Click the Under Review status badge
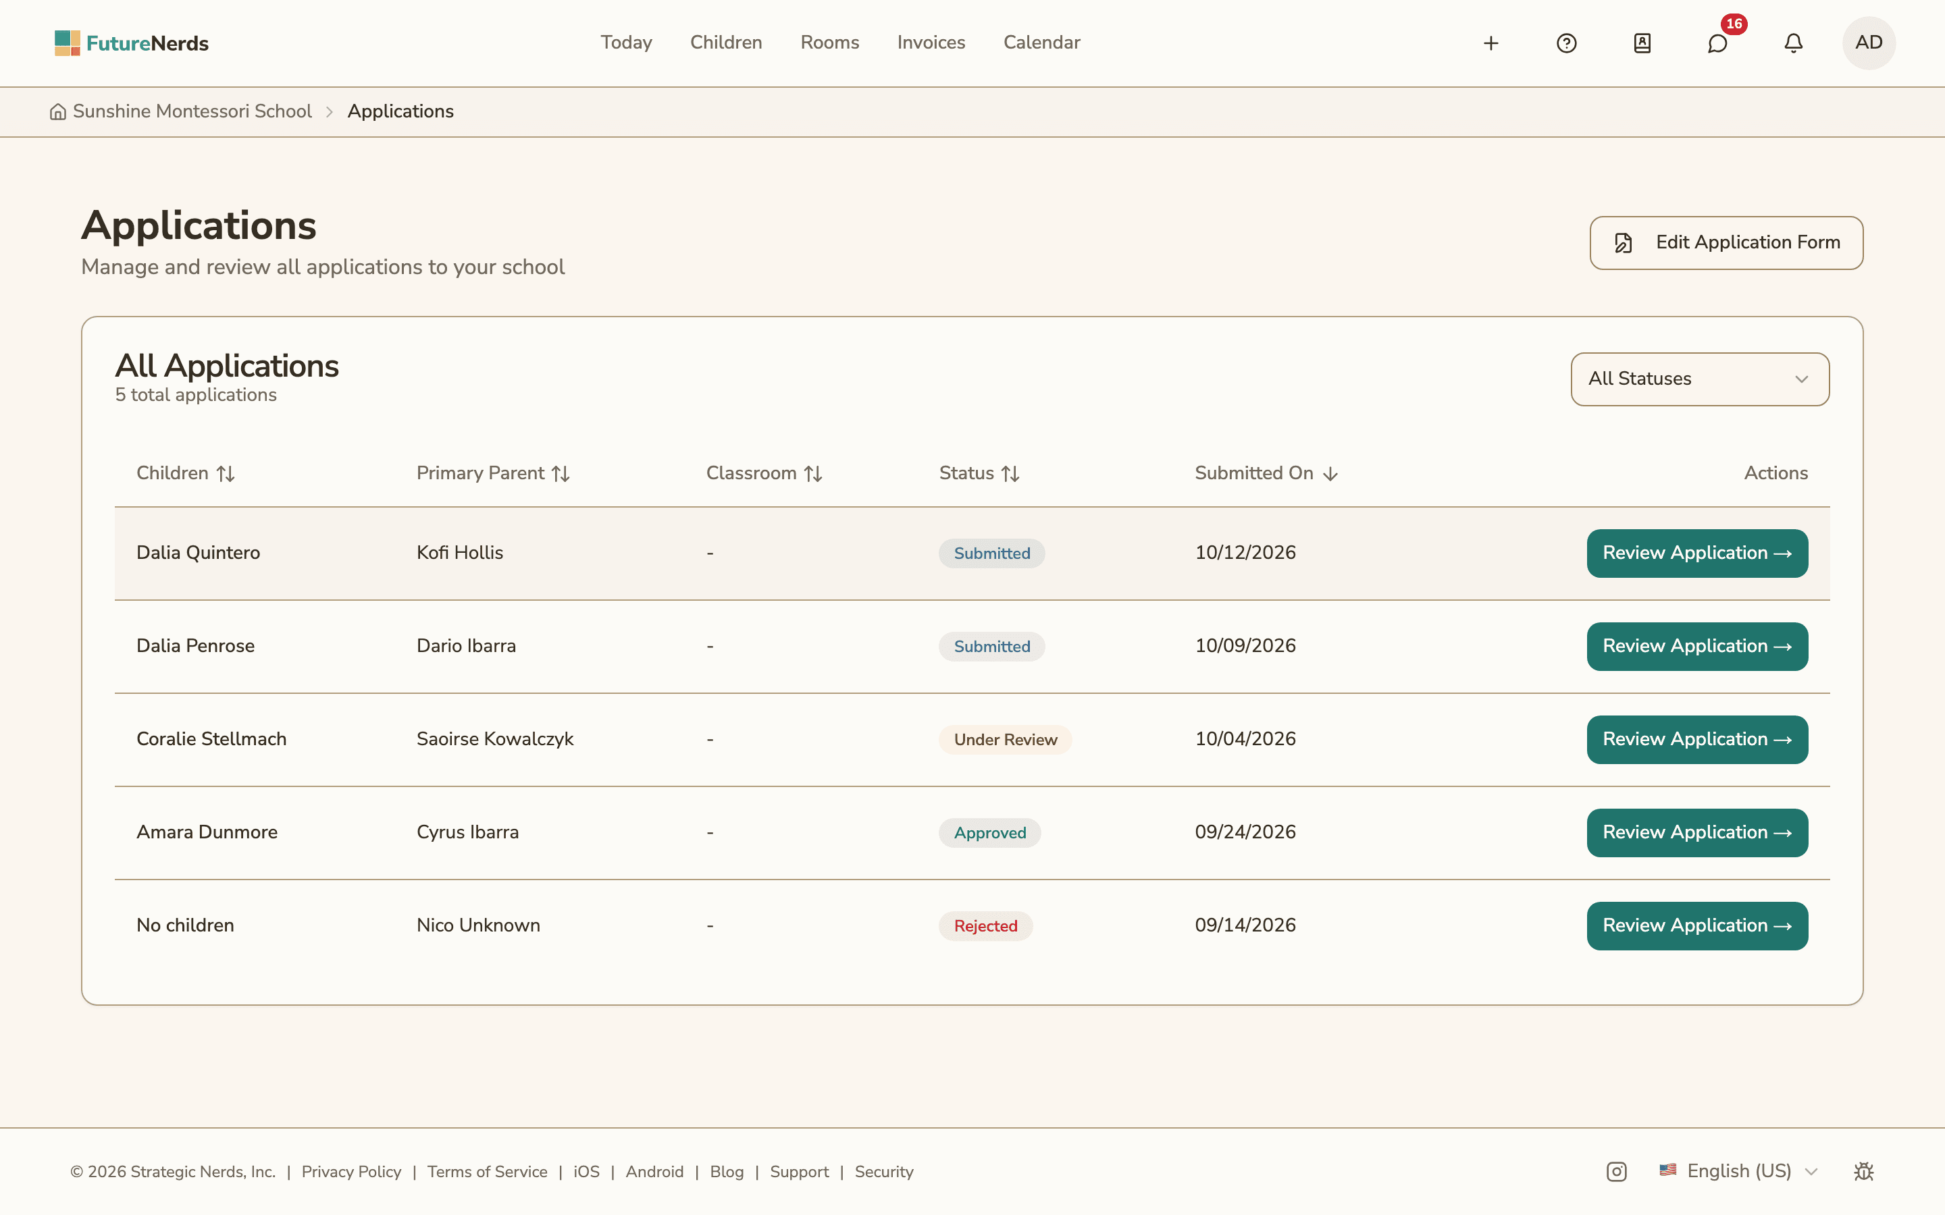1945x1215 pixels. 1005,739
